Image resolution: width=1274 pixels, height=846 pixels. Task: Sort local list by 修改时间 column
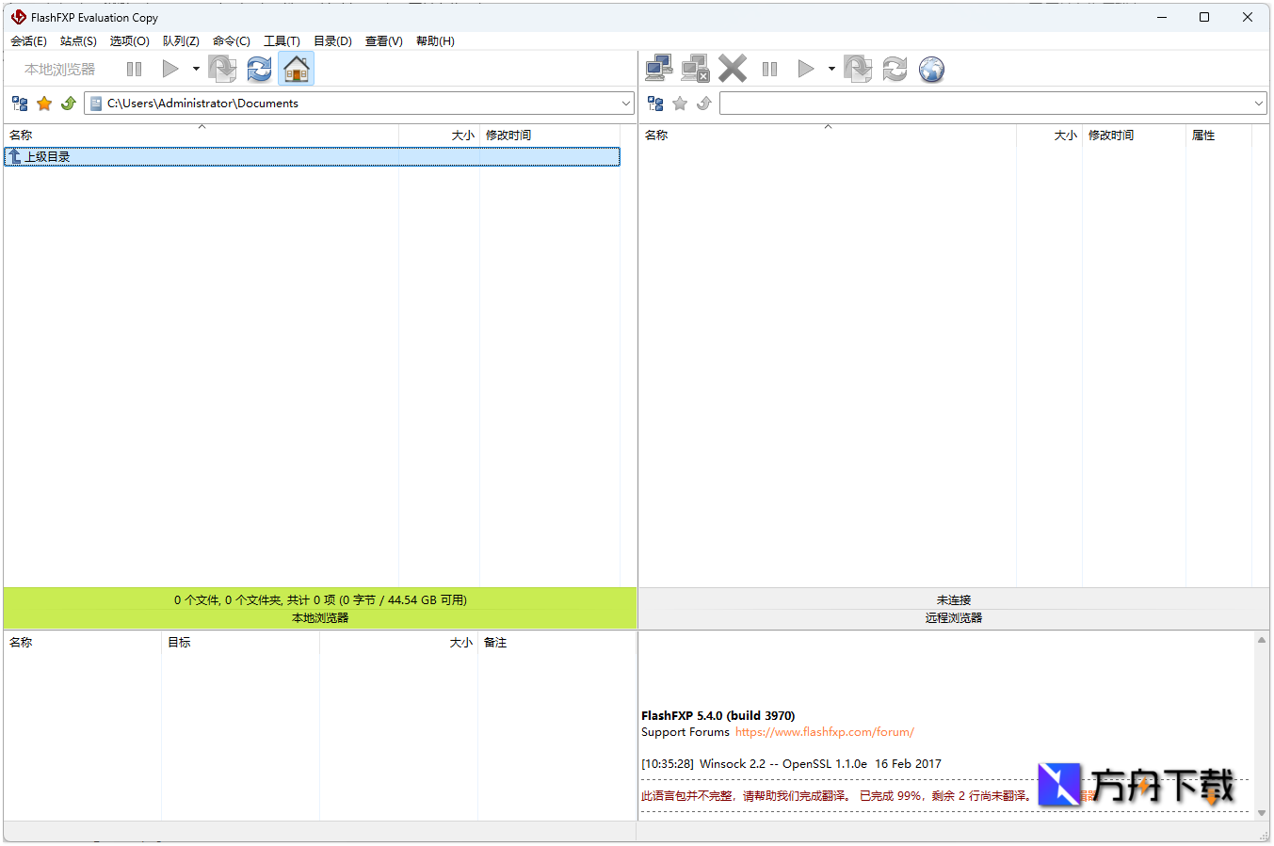tap(550, 136)
